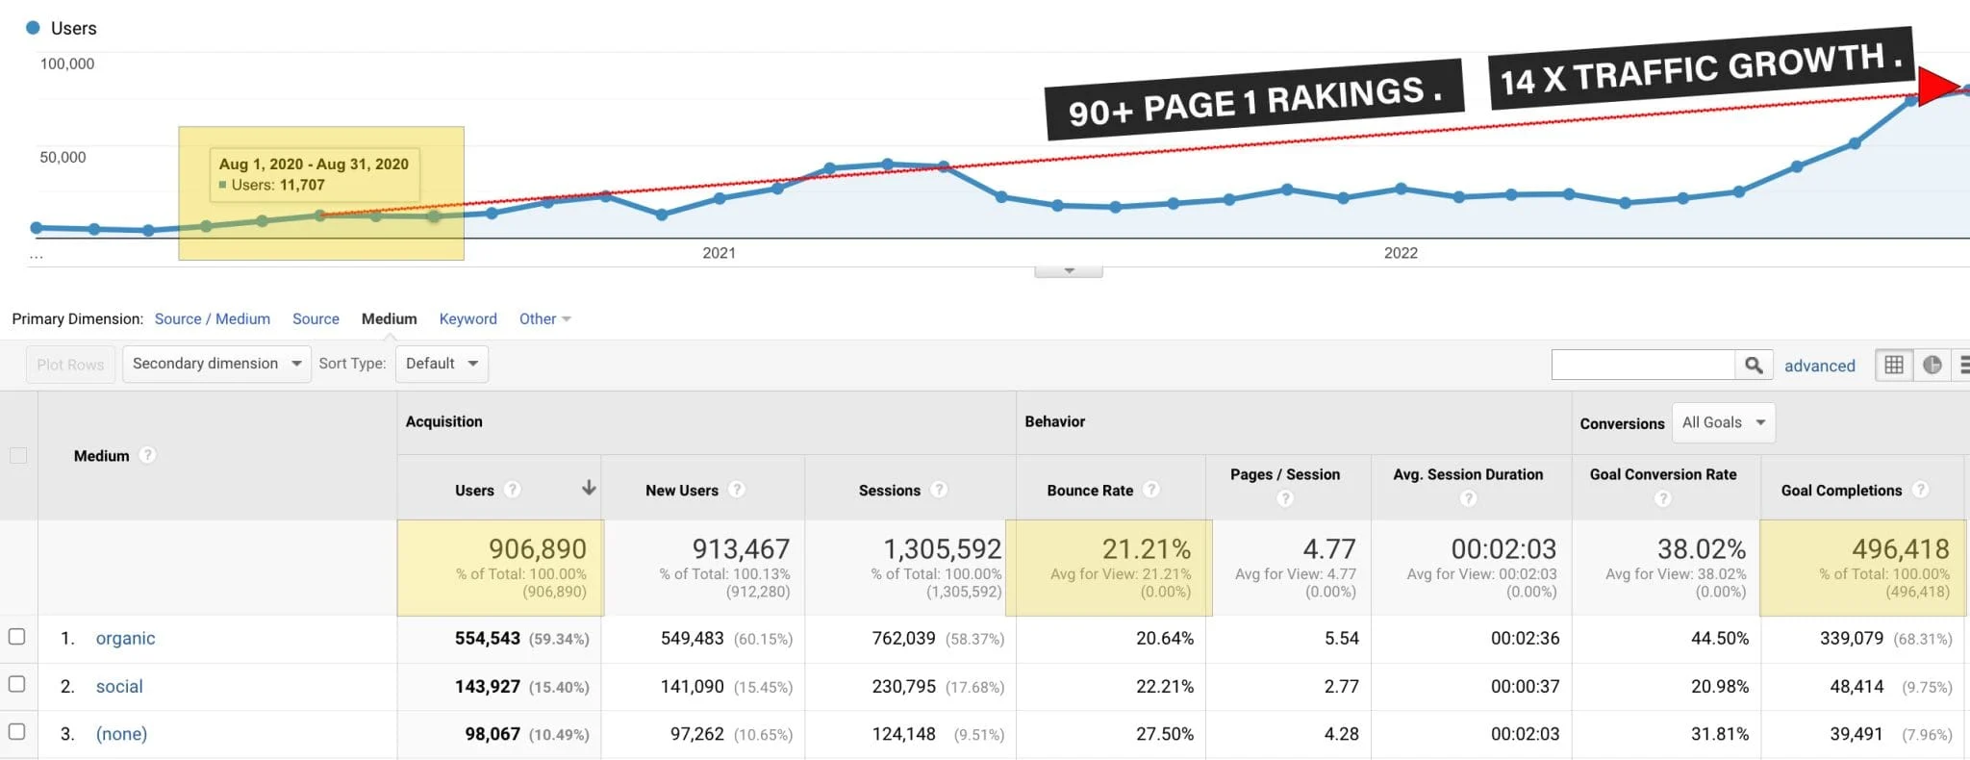Open the All Goals conversions dropdown
This screenshot has width=1970, height=760.
(1723, 423)
